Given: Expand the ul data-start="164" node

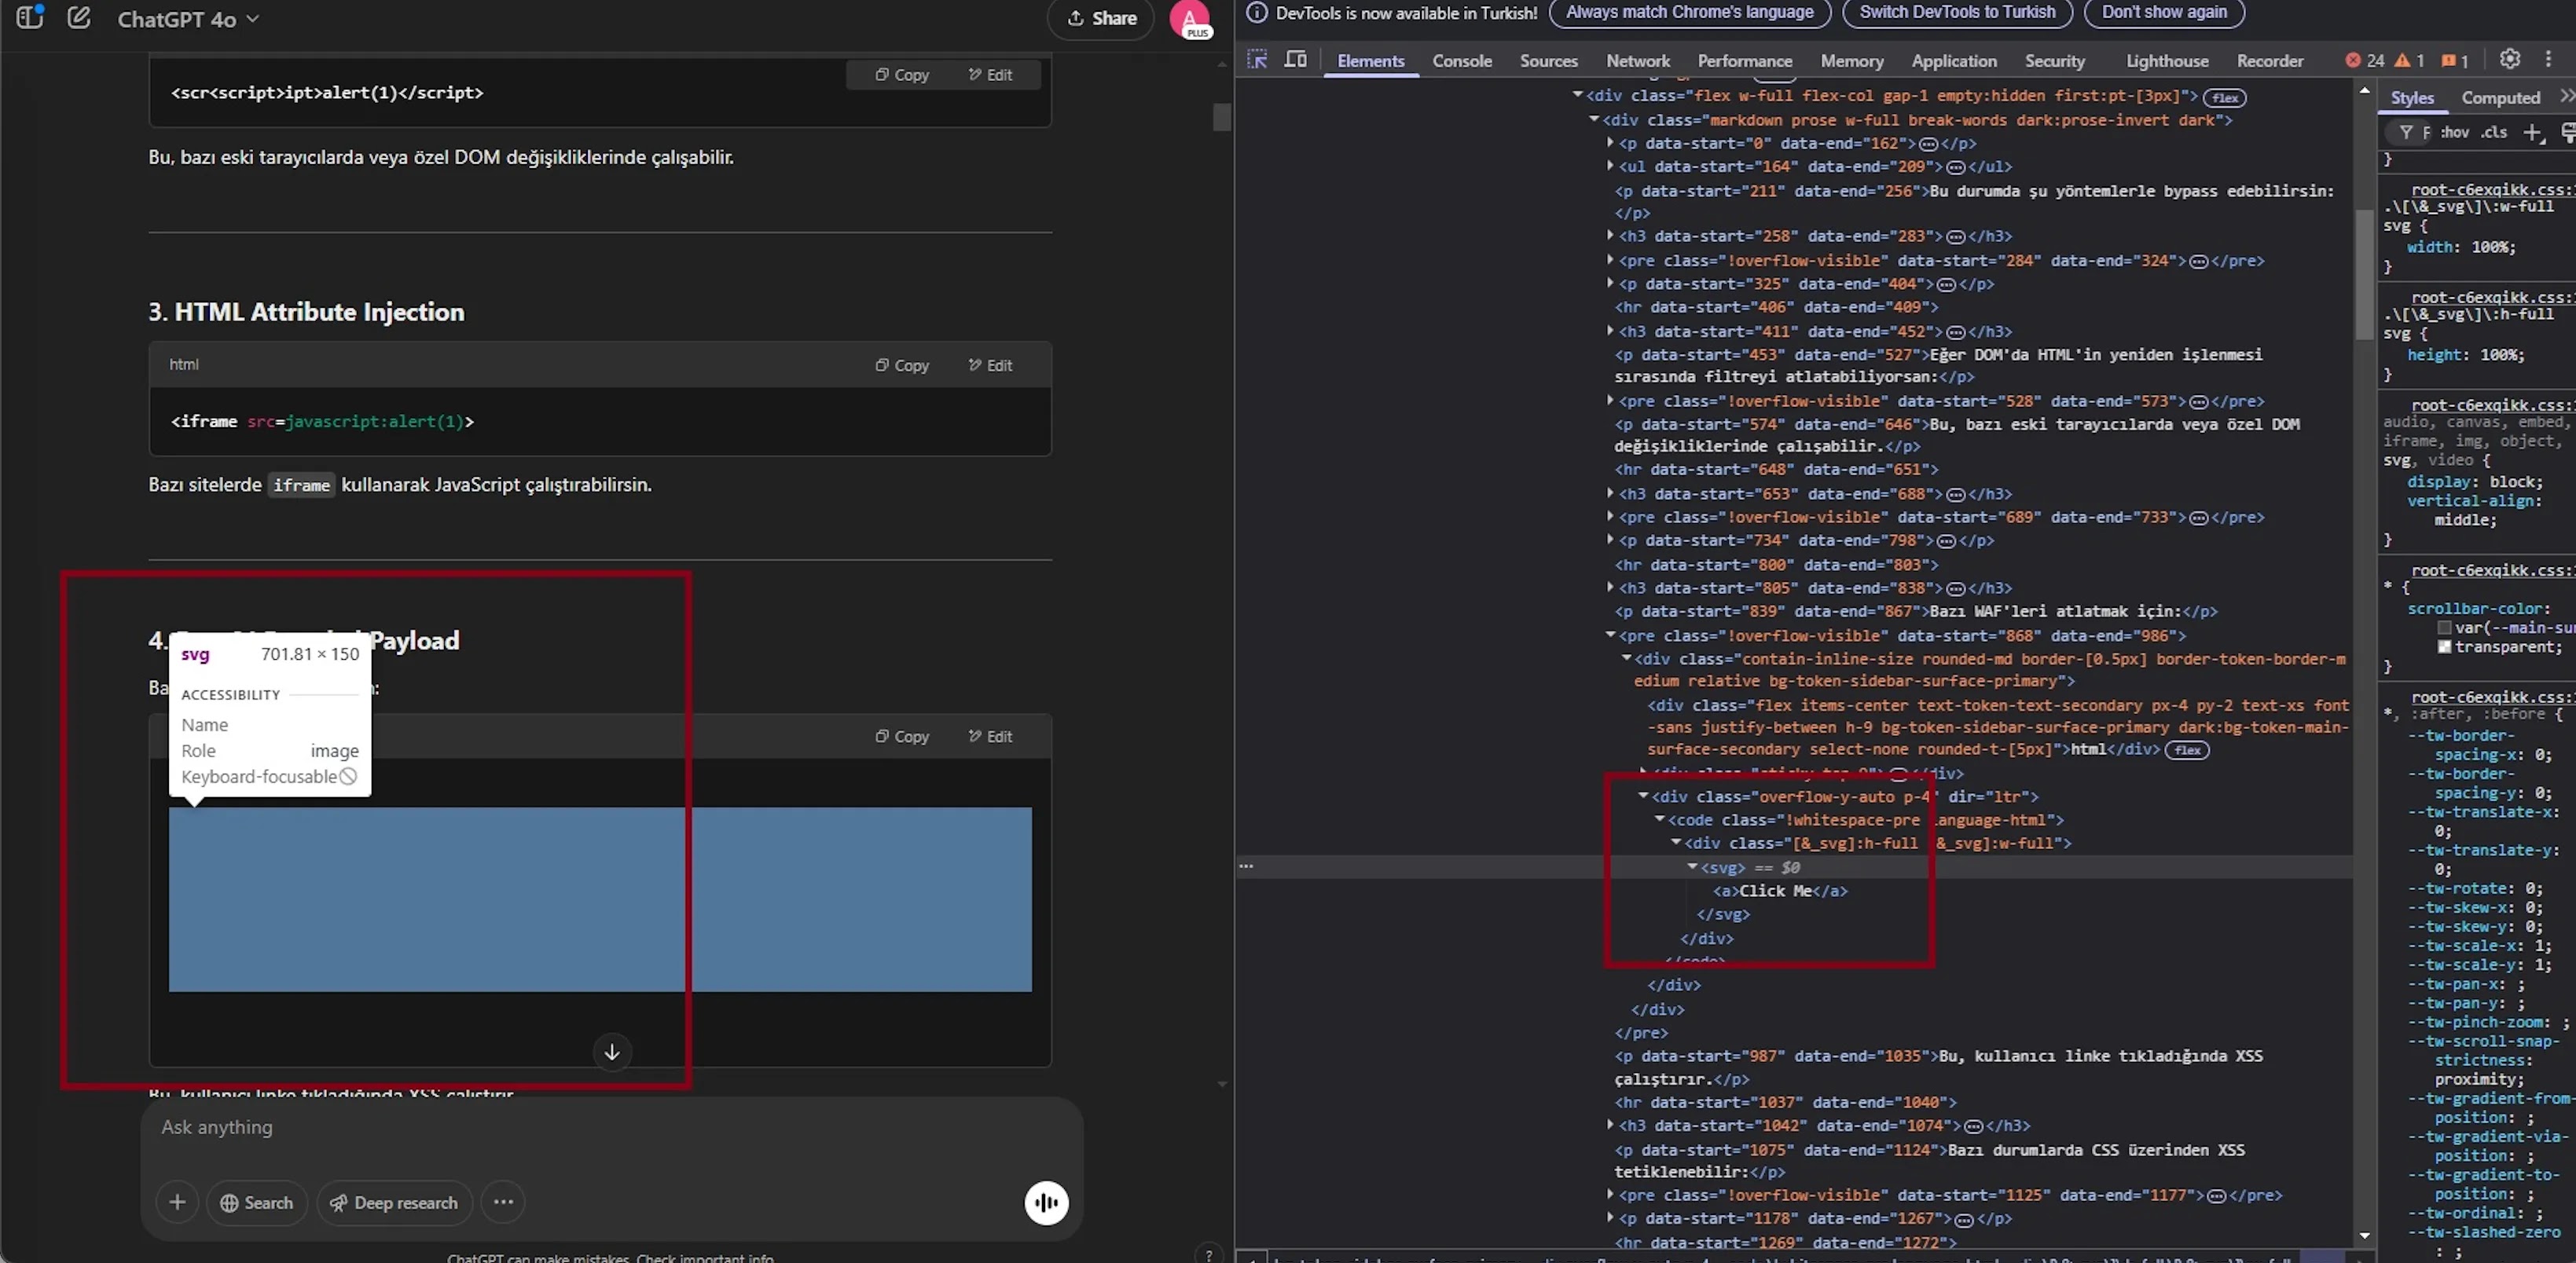Looking at the screenshot, I should pos(1610,165).
